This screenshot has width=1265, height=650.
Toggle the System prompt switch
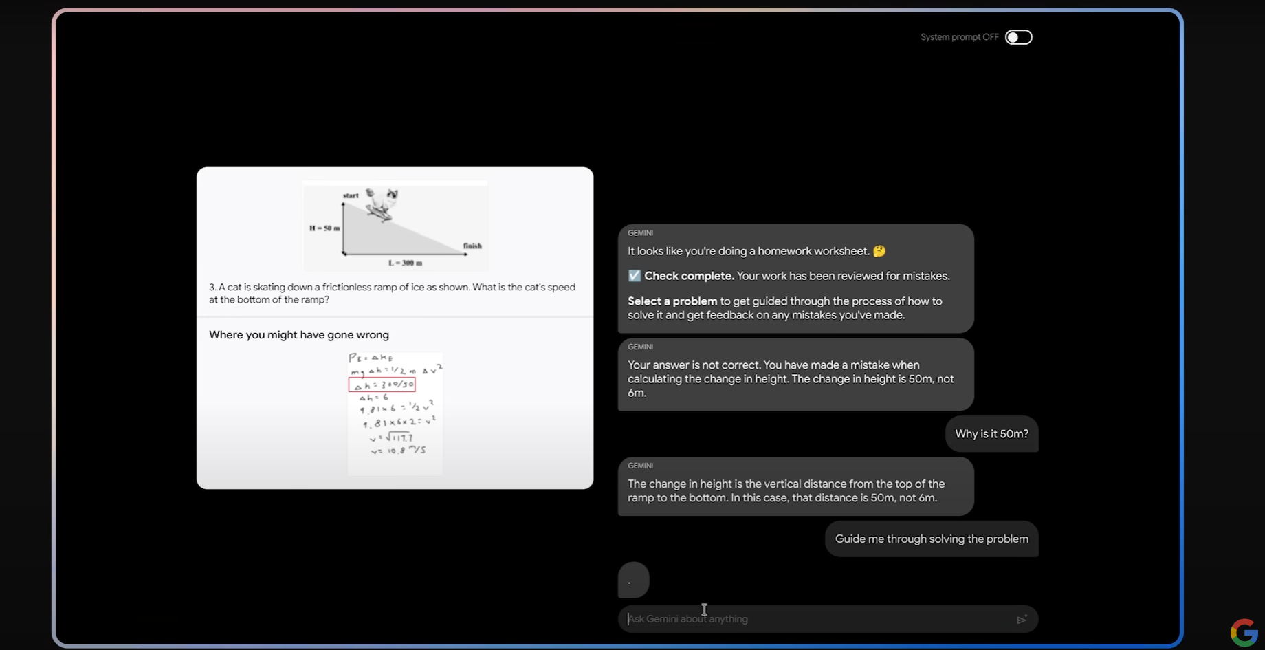(1018, 37)
